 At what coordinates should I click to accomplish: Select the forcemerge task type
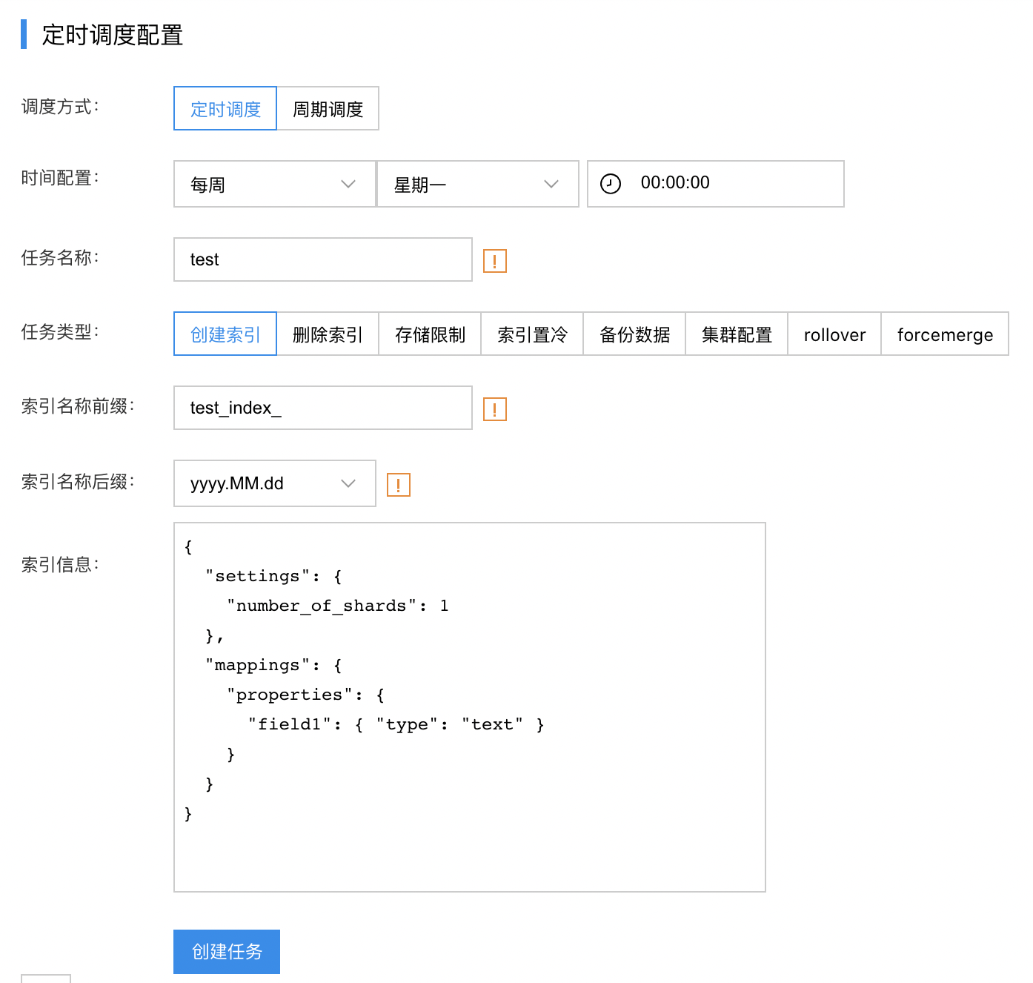(x=945, y=334)
